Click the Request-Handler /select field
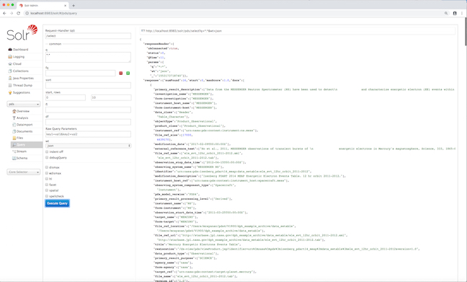The image size is (467, 282). [88, 36]
